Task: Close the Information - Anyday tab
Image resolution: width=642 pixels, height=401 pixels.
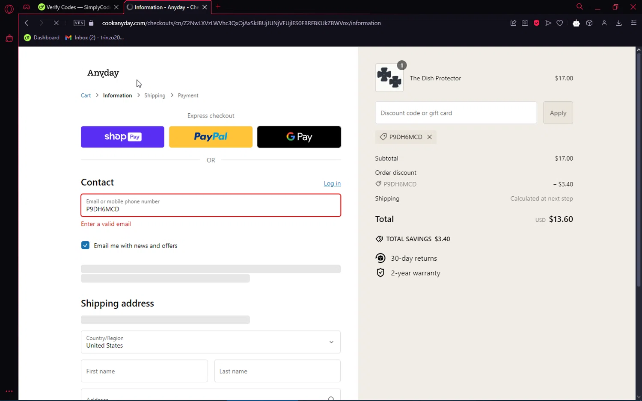Action: 205,7
